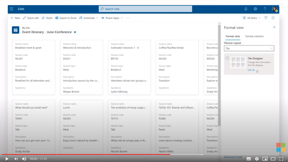The height and width of the screenshot is (162, 288).
Task: Toggle video subtitles captions
Action: (x=249, y=159)
